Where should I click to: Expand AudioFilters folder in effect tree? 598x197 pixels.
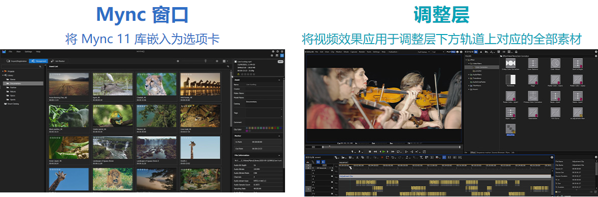469,75
